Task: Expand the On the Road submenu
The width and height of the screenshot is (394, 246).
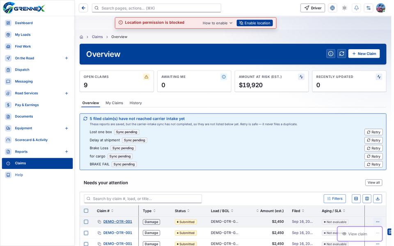Action: [66, 58]
